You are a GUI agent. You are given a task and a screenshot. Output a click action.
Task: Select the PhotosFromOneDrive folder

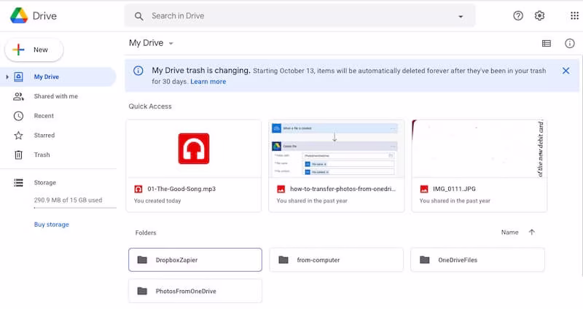[195, 292]
